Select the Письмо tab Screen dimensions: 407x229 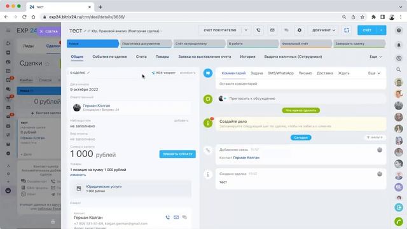305,73
